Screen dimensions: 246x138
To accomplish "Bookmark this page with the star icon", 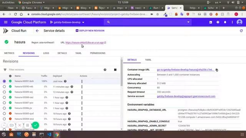I will pyautogui.click(x=158, y=14).
